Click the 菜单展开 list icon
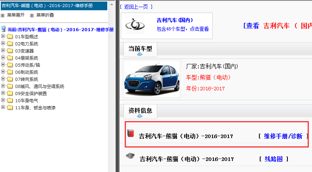 tap(3, 15)
